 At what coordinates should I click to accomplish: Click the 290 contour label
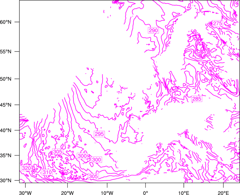pyautogui.click(x=153, y=31)
